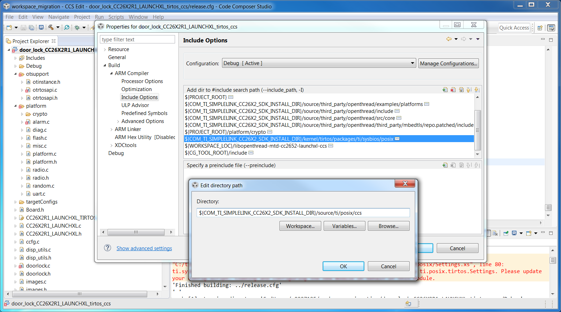Click the Build hammer icon

point(51,27)
